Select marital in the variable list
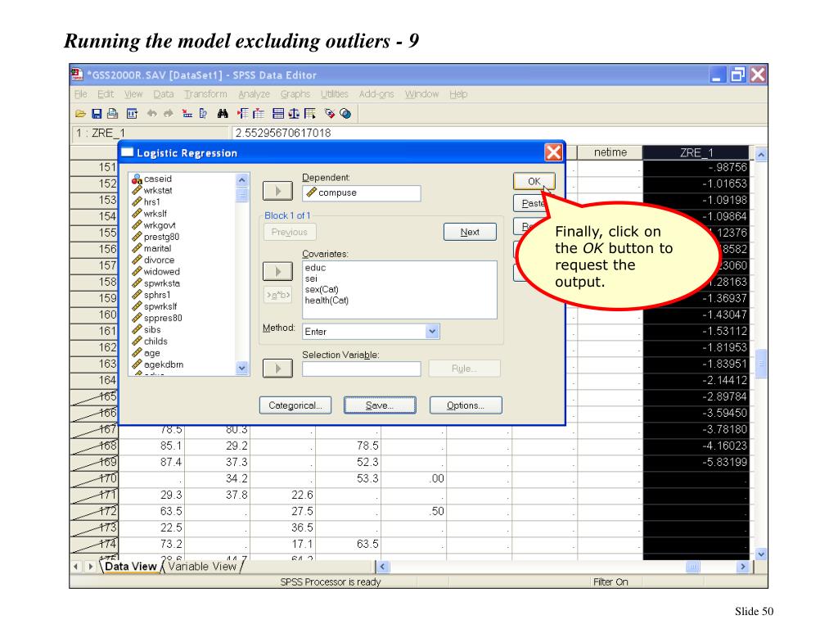This screenshot has height=629, width=838. [157, 249]
